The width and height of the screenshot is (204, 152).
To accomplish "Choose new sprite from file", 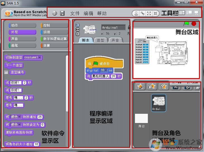I will click(152, 86).
